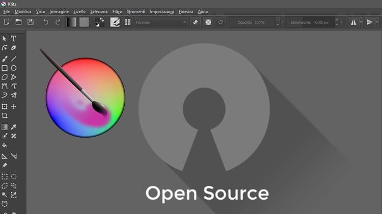382x214 pixels.
Task: Click the Dimensione brush size slider
Action: coord(310,22)
